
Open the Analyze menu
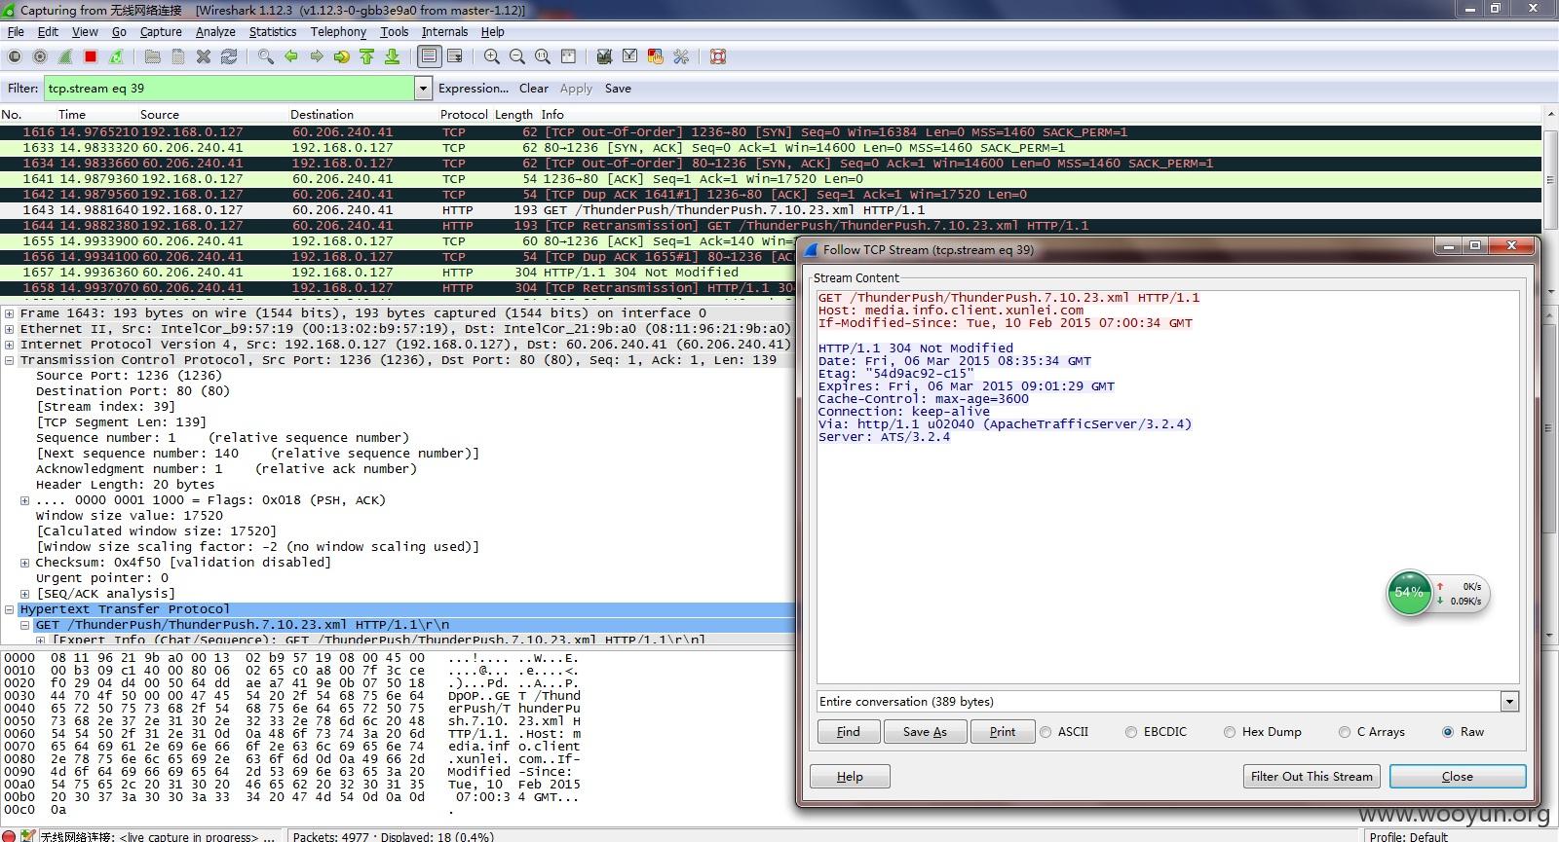(215, 31)
